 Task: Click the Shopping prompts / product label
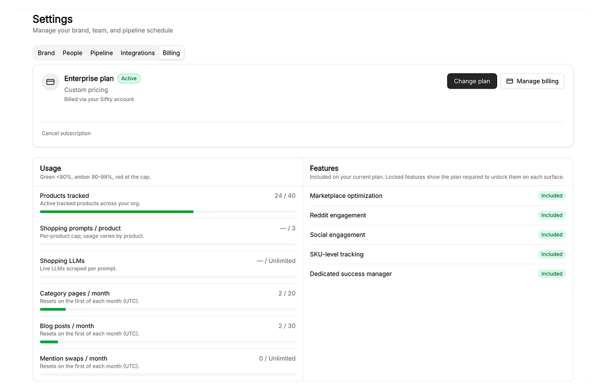[80, 229]
